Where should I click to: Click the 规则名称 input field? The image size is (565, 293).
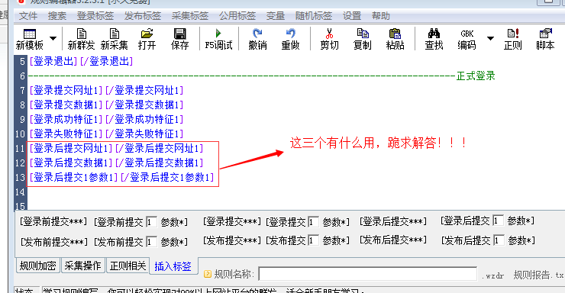pyautogui.click(x=367, y=274)
